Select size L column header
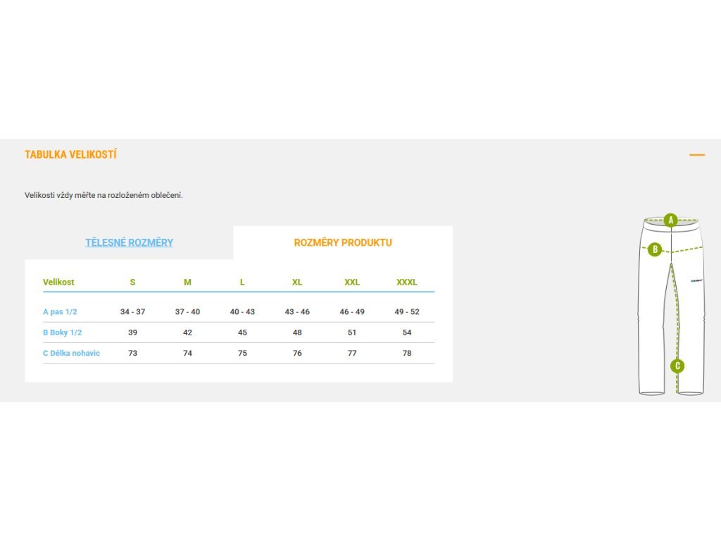Viewport: 721px width, 541px height. click(x=242, y=282)
